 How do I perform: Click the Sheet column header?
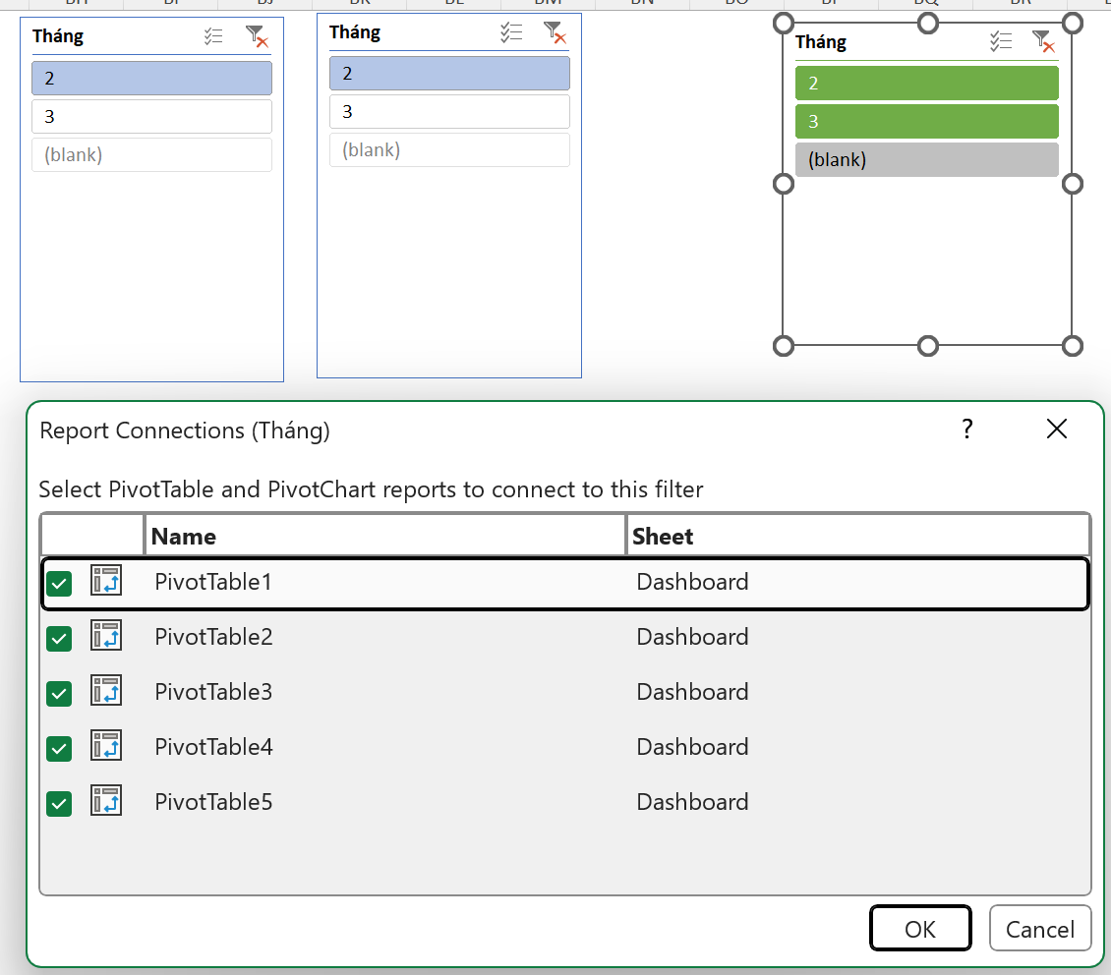click(x=855, y=536)
